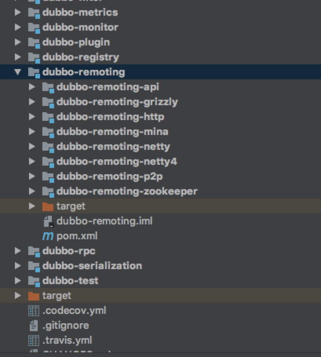Select the dubbo-remoting-mina tree item

click(112, 132)
